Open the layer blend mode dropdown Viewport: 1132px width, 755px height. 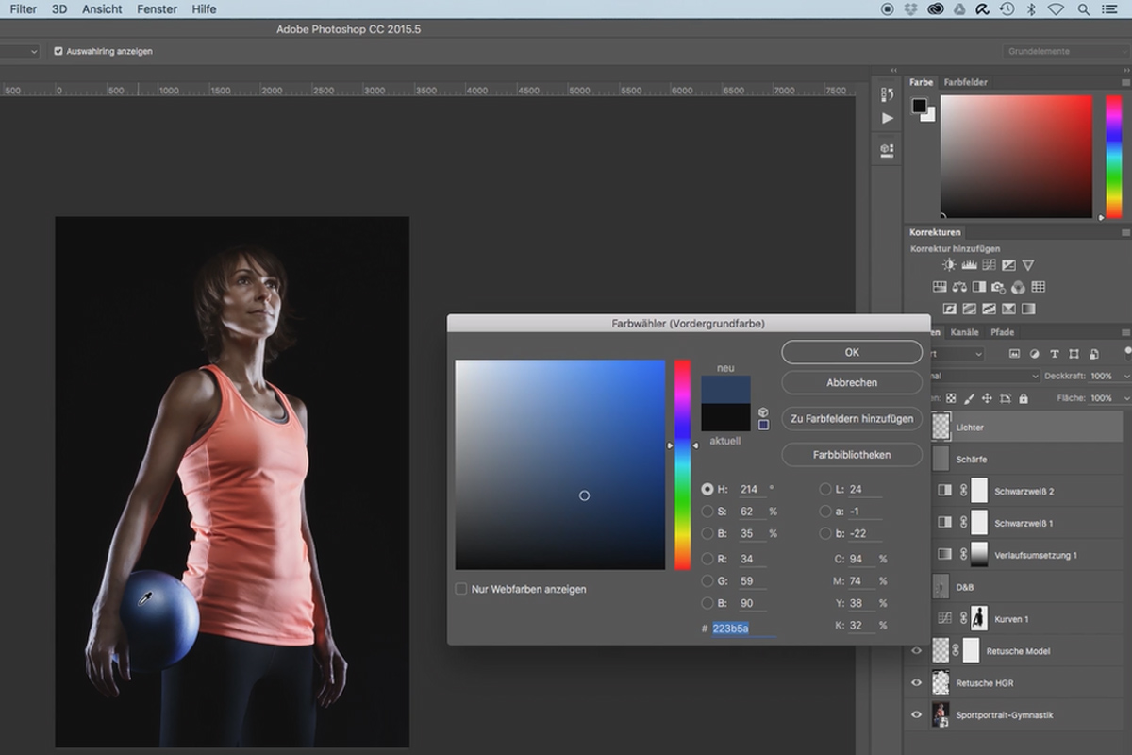(x=984, y=376)
